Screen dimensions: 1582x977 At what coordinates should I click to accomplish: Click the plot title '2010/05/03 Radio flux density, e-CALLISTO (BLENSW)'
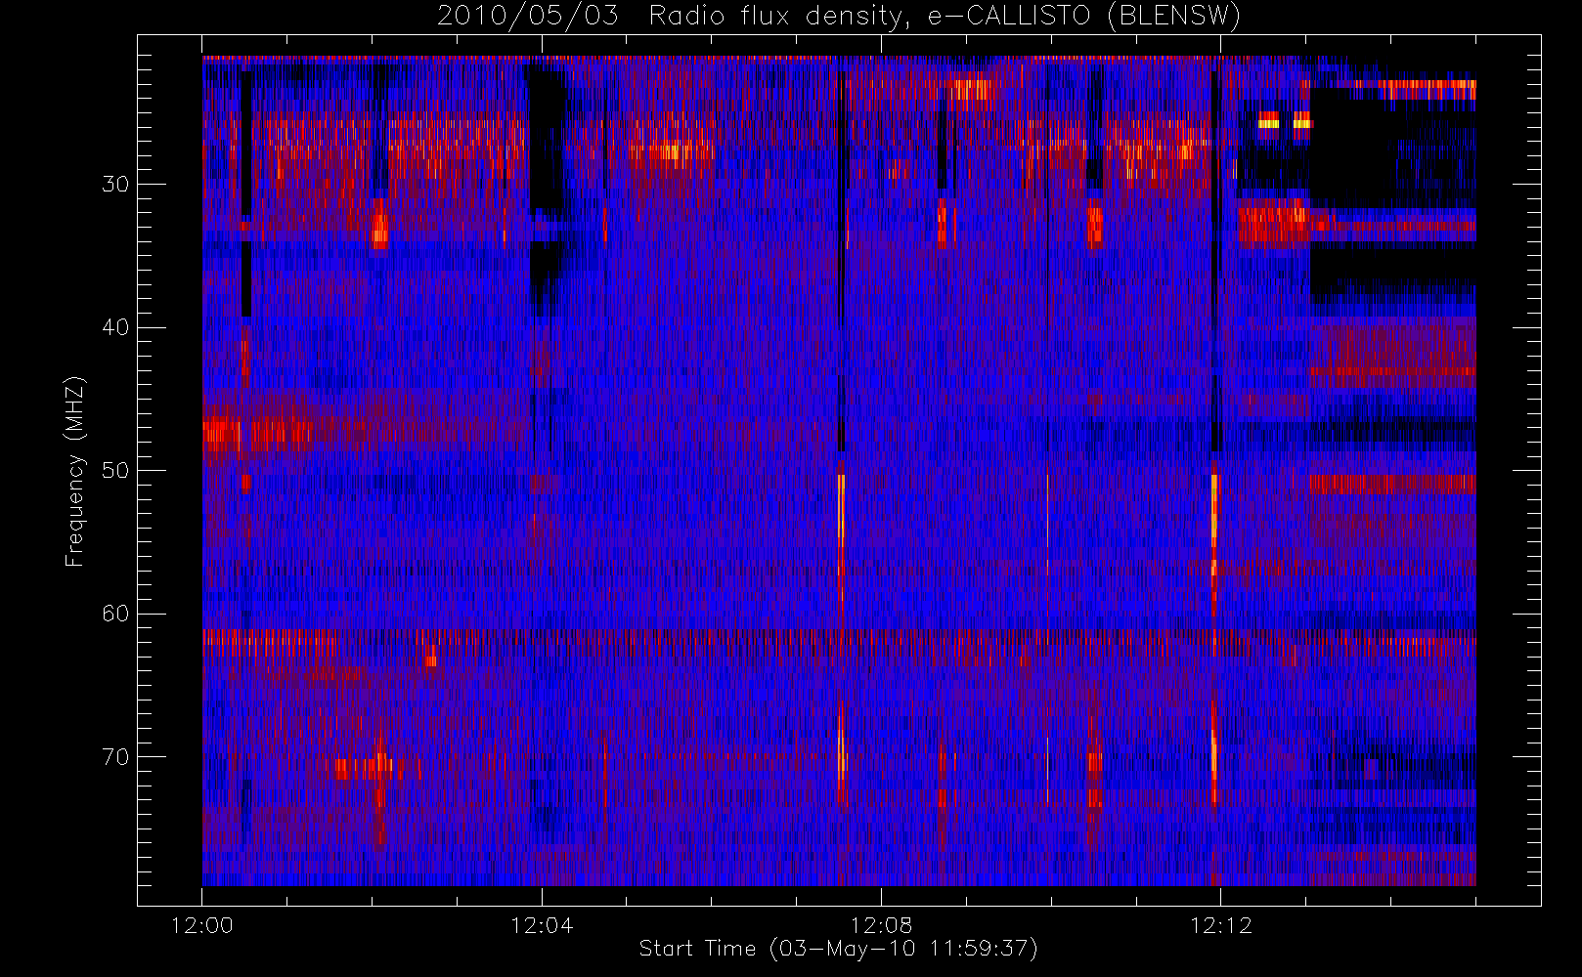839,17
